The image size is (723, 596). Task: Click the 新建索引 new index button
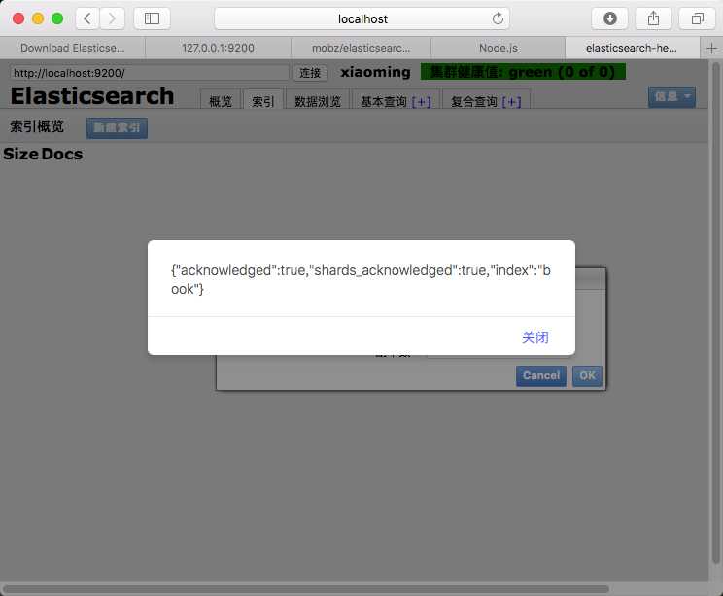[118, 127]
